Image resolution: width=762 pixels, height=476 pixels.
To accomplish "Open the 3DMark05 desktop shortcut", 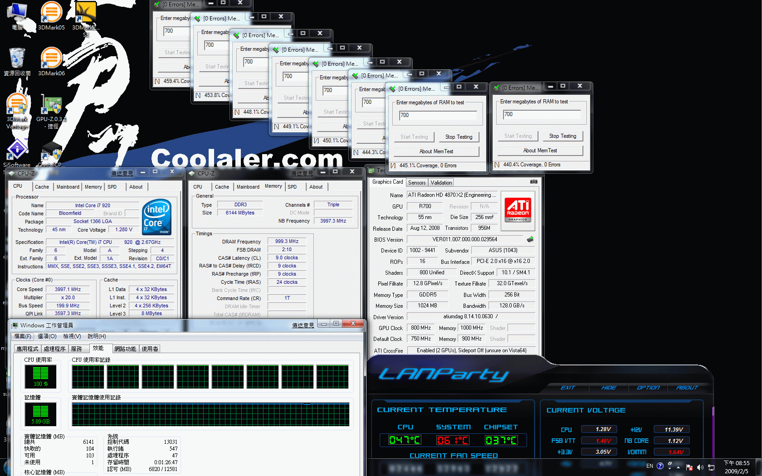I will 51,15.
